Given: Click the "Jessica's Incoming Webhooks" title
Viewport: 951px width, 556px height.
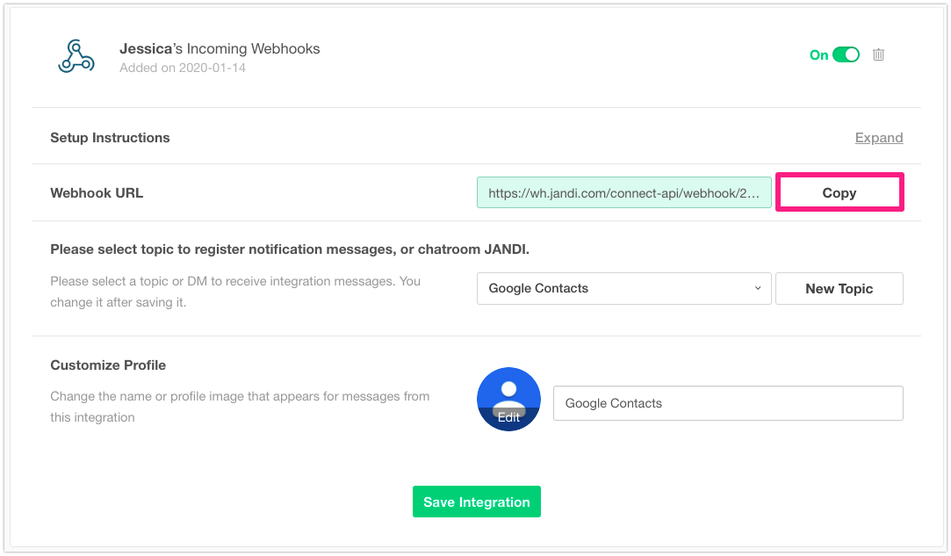Looking at the screenshot, I should tap(220, 48).
